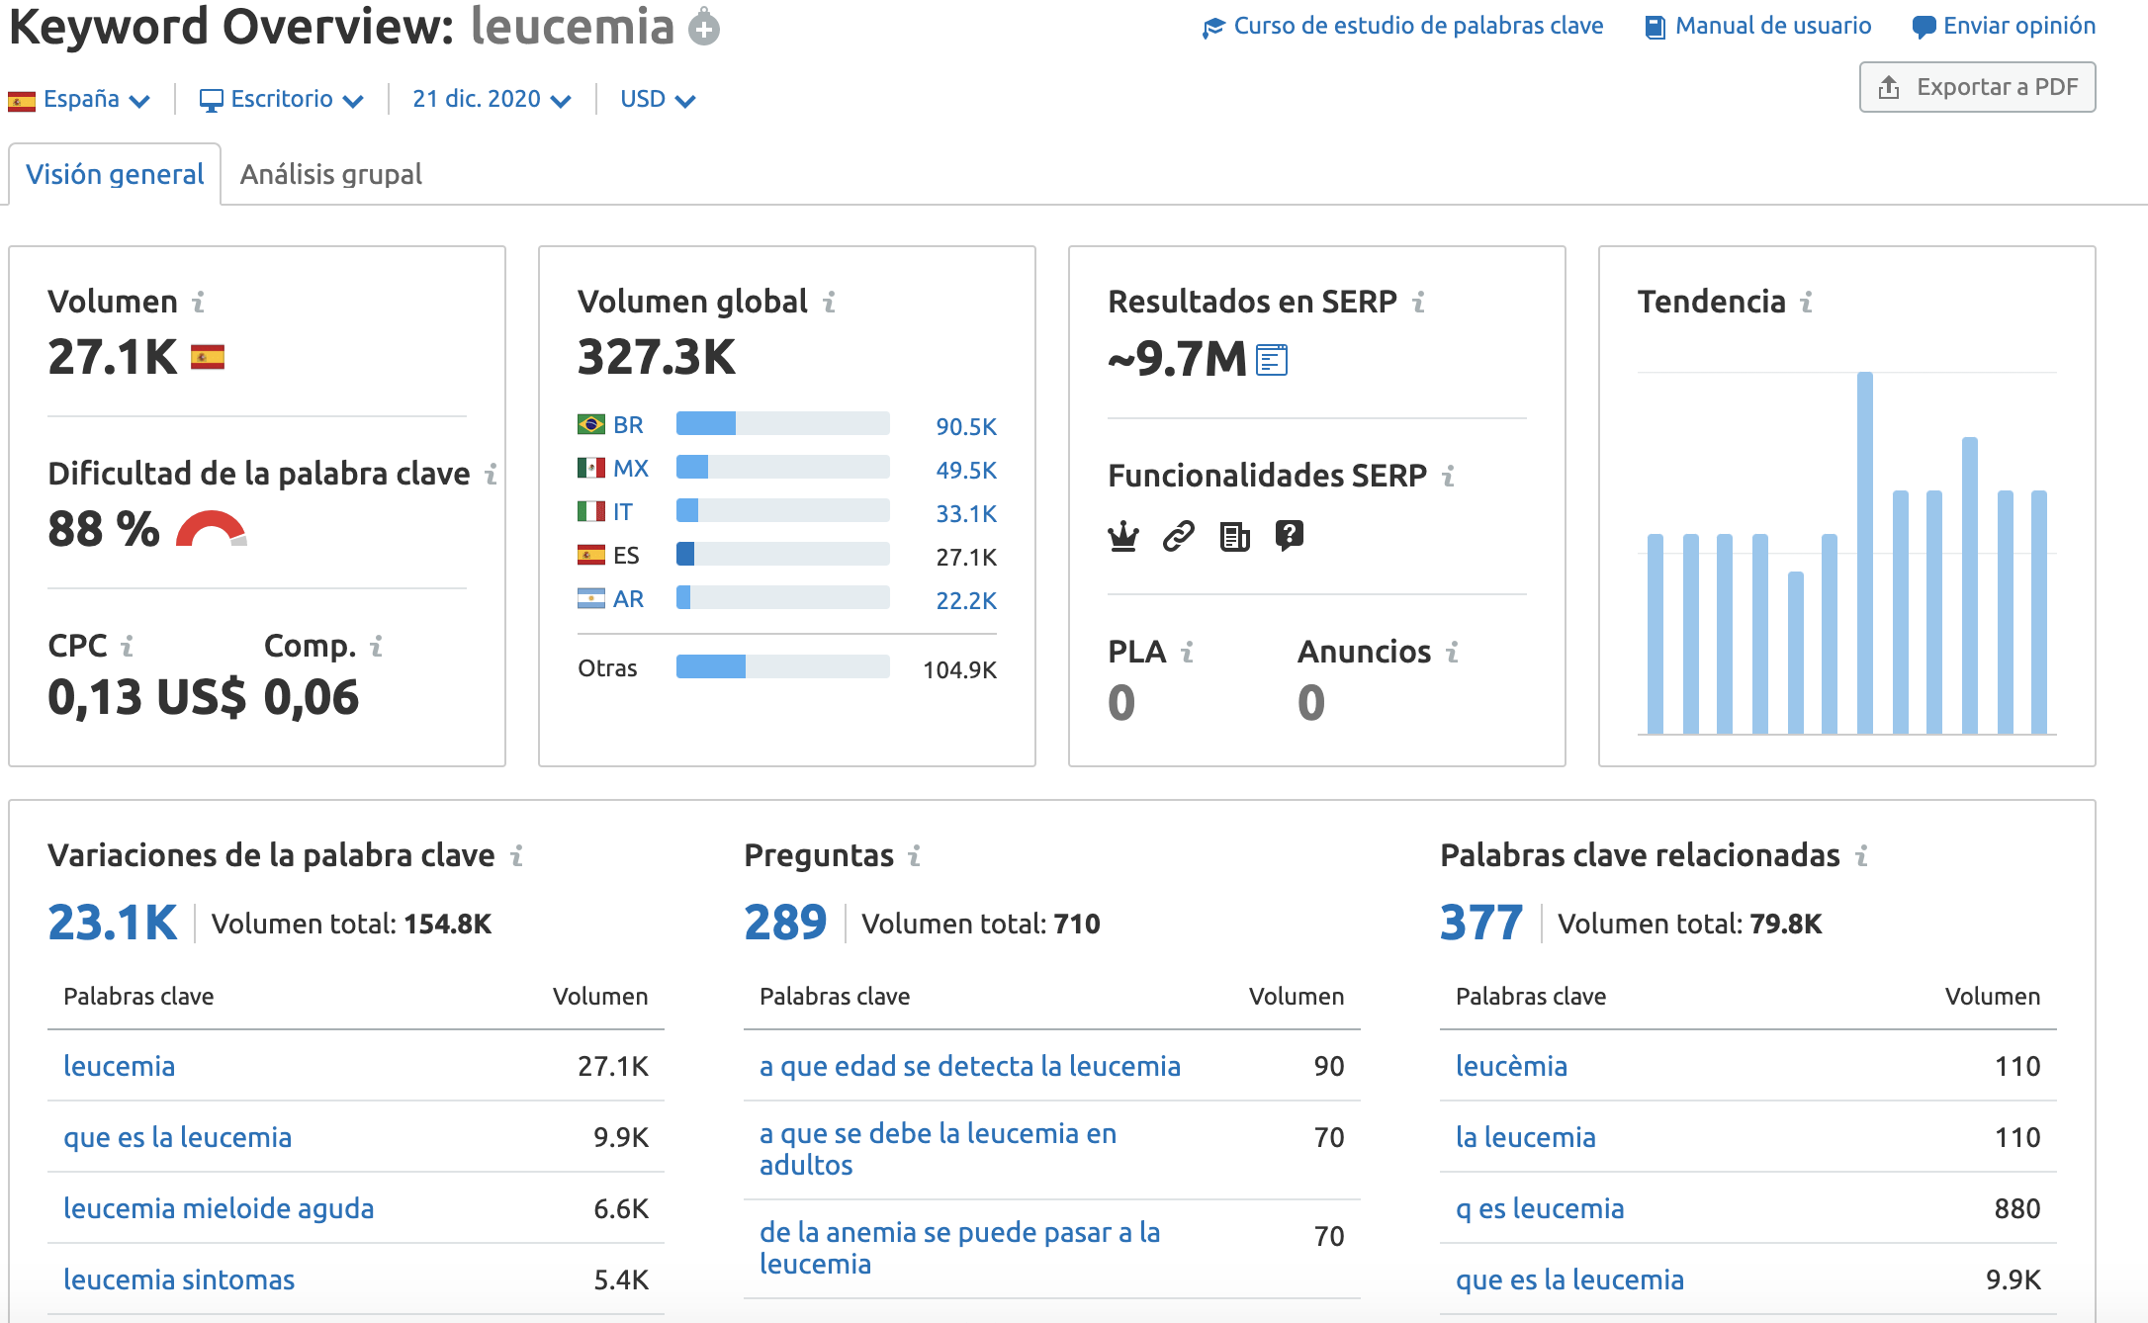Viewport: 2148px width, 1323px height.
Task: Click the 23.1K keyword variations count
Action: [x=113, y=923]
